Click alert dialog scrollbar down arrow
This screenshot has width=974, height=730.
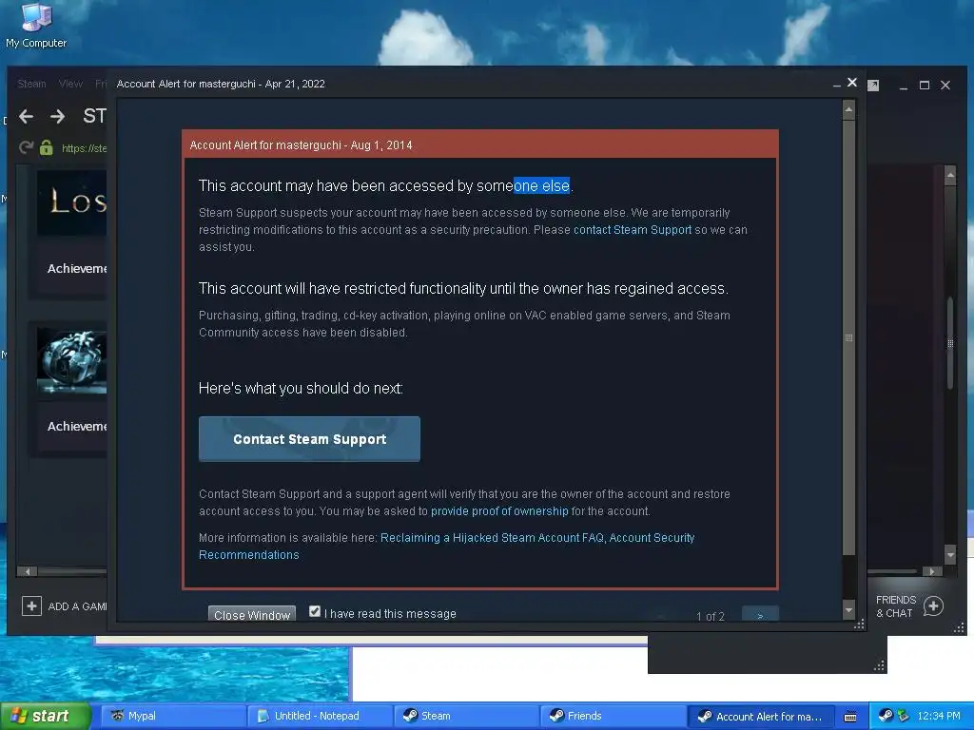pos(848,610)
